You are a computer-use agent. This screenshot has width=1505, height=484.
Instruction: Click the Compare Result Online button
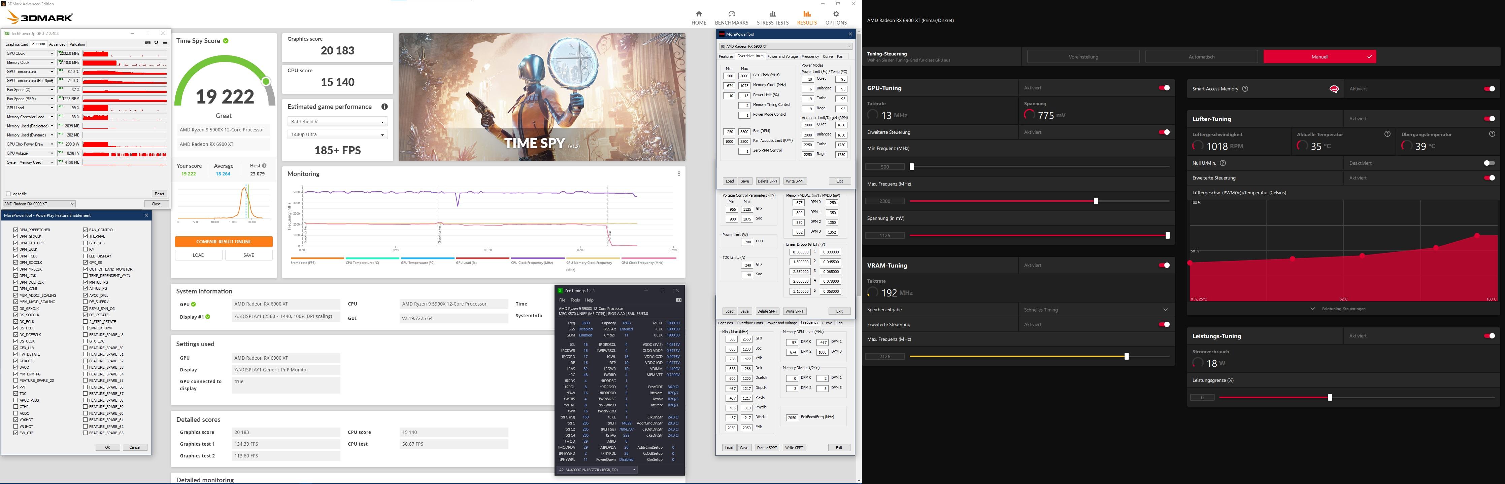(x=223, y=241)
